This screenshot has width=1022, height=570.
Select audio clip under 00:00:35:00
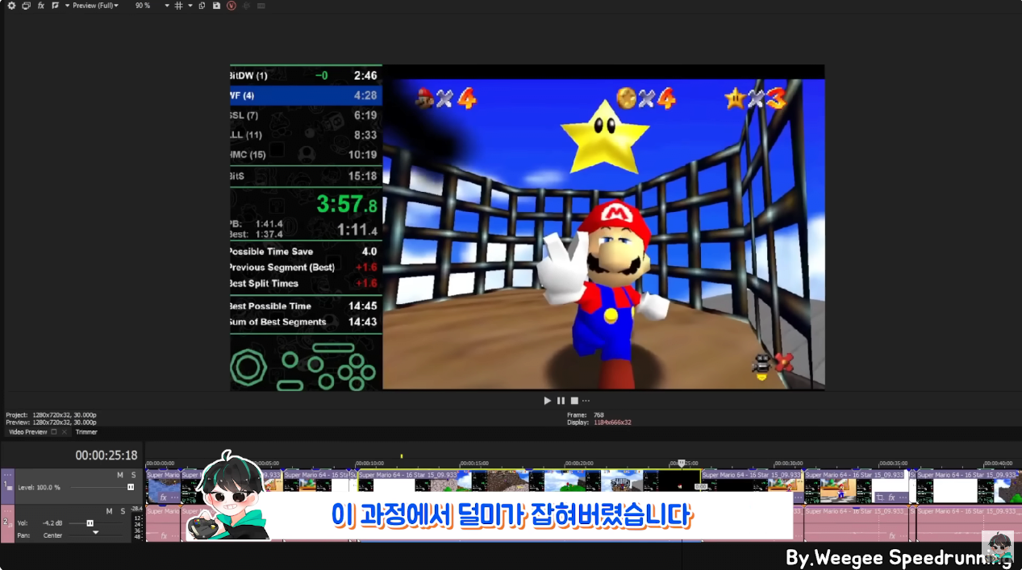[856, 524]
